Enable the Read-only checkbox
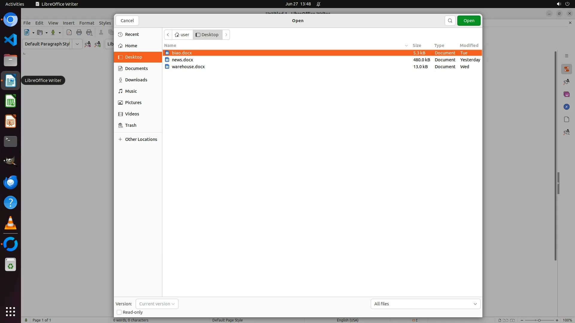The height and width of the screenshot is (323, 575). [119, 312]
